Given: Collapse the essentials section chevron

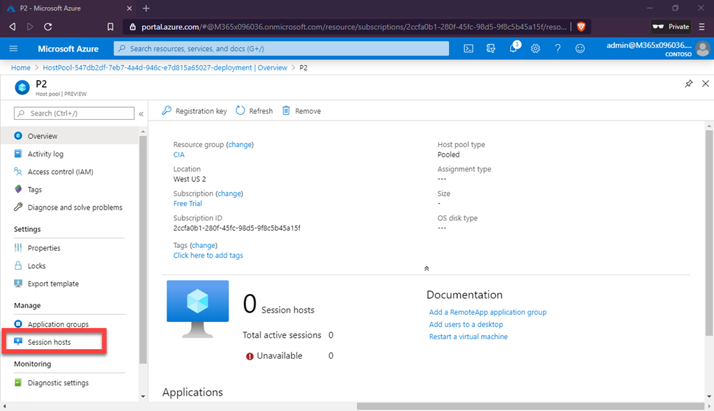Looking at the screenshot, I should (427, 268).
